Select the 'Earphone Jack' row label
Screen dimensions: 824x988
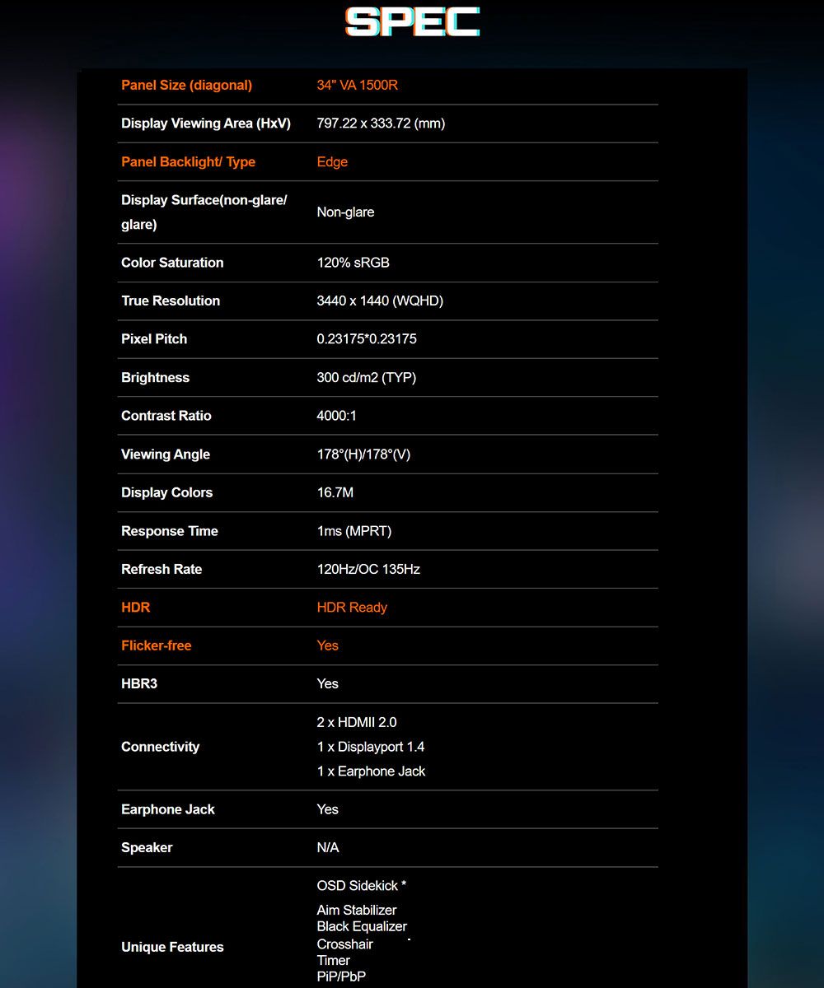(x=168, y=810)
